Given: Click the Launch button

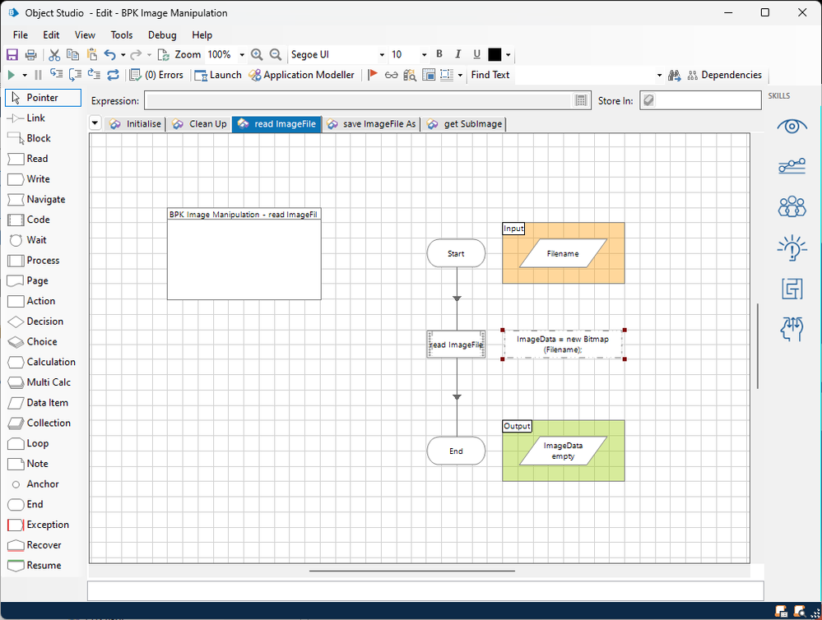Looking at the screenshot, I should coord(217,75).
